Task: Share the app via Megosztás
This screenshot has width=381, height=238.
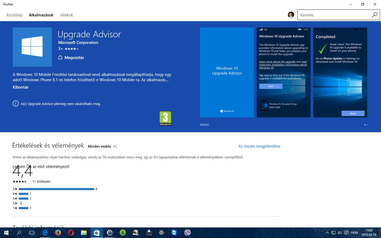Action: tap(71, 58)
